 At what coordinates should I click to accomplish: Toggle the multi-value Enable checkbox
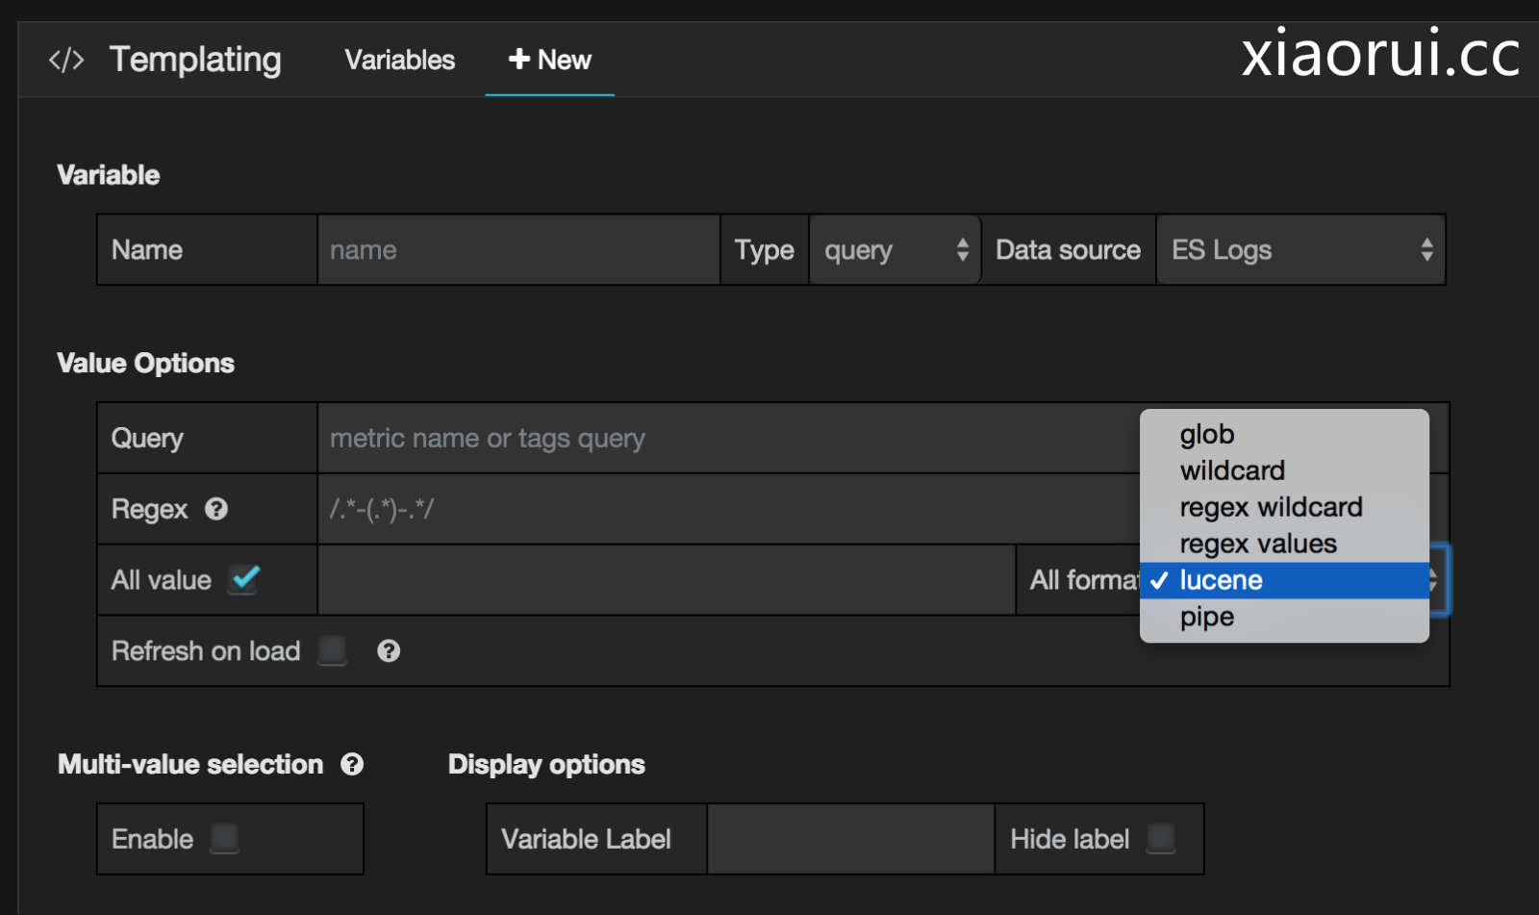(225, 839)
